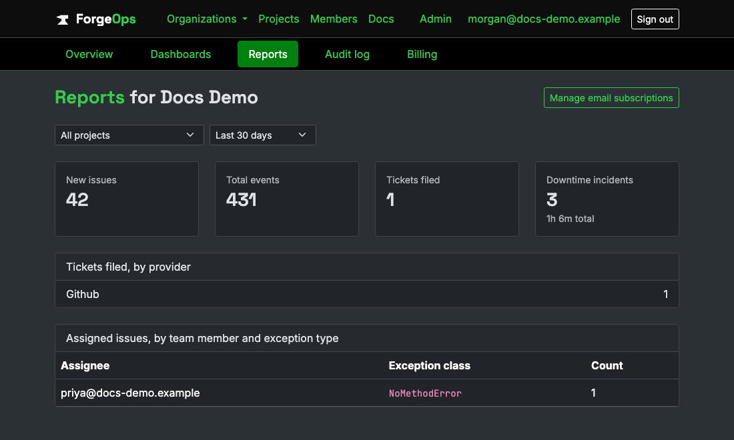Viewport: 734px width, 440px height.
Task: Select the Reports tab
Action: pyautogui.click(x=268, y=54)
